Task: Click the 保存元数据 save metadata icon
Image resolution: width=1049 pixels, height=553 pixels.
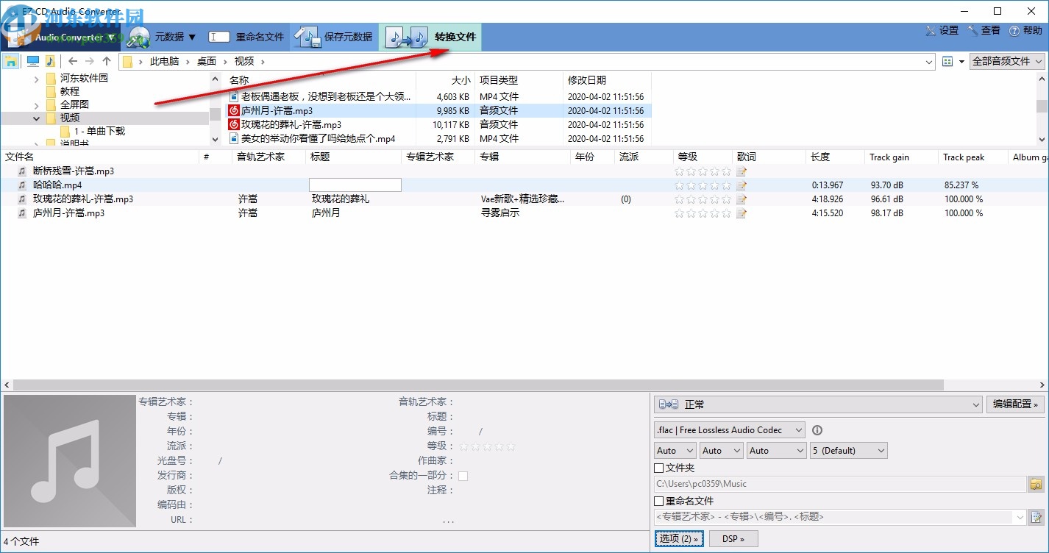Action: click(307, 36)
